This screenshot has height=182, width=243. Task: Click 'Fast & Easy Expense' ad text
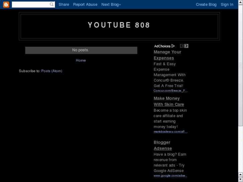pos(164,66)
